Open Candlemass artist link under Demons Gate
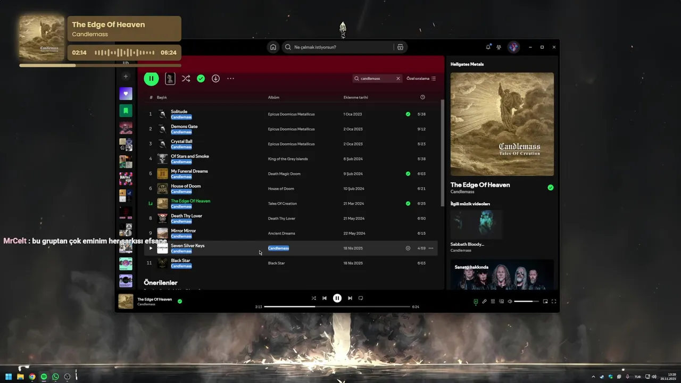This screenshot has height=383, width=681. tap(181, 132)
